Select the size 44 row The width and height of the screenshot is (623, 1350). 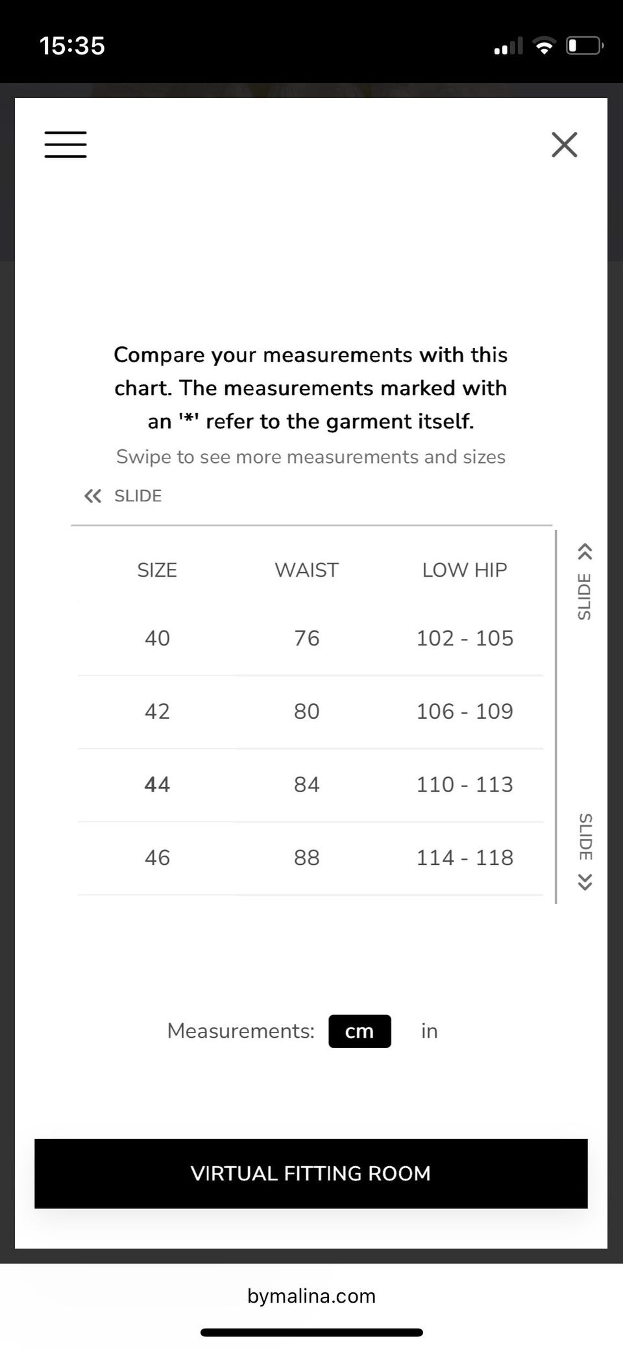point(310,784)
